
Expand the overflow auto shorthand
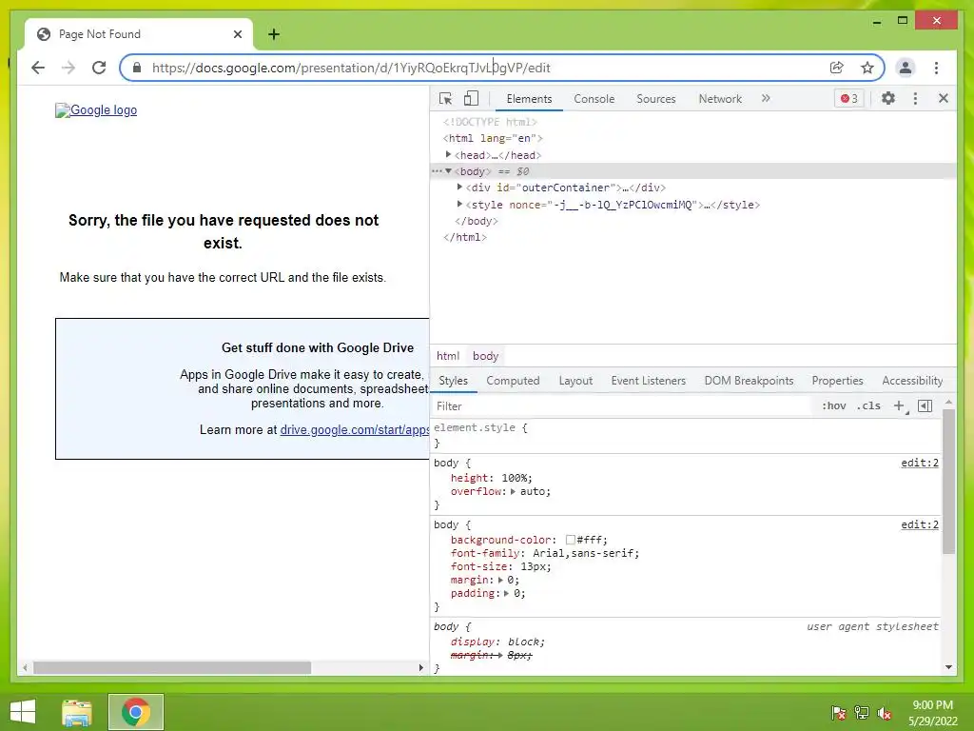(513, 491)
